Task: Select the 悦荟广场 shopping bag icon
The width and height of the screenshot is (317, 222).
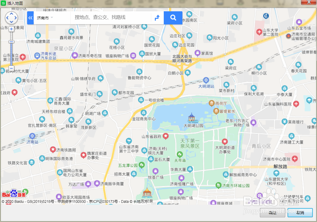Action: (156, 171)
